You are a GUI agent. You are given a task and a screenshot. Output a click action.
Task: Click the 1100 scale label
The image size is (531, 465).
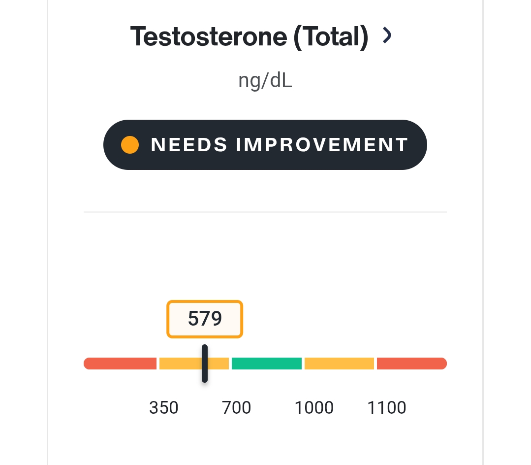point(387,407)
